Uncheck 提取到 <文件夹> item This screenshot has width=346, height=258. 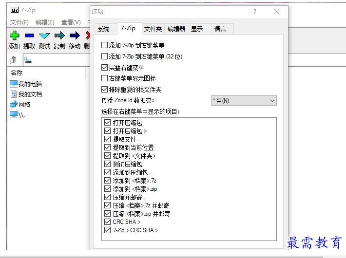point(108,156)
